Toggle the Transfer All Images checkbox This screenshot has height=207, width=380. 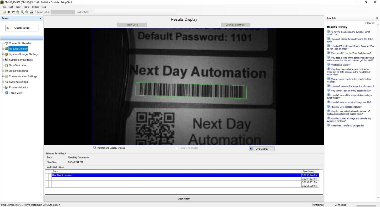(x=177, y=148)
